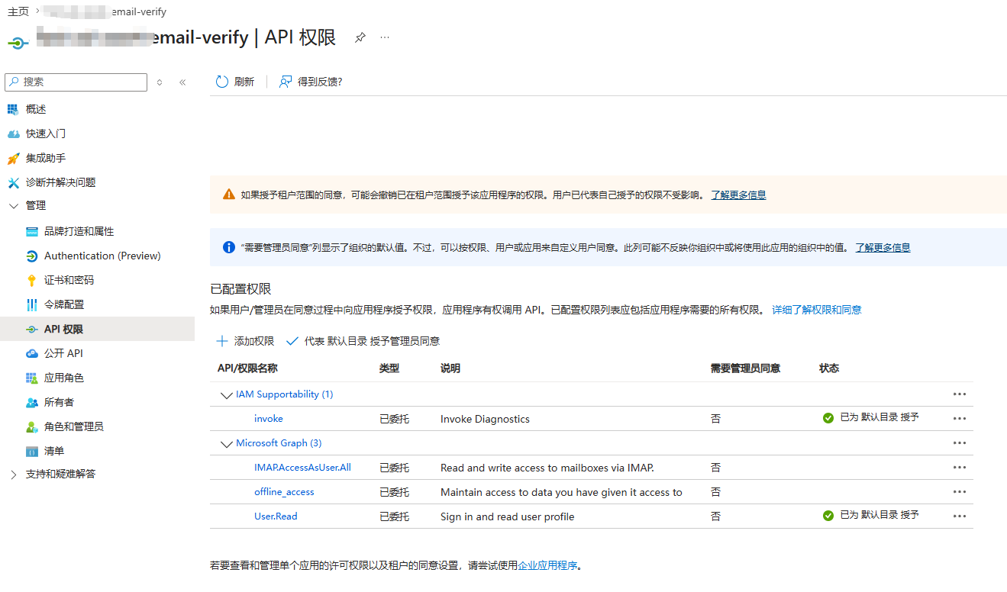Screen dimensions: 1007x592
Task: Click the offline_access permission link
Action: 284,491
